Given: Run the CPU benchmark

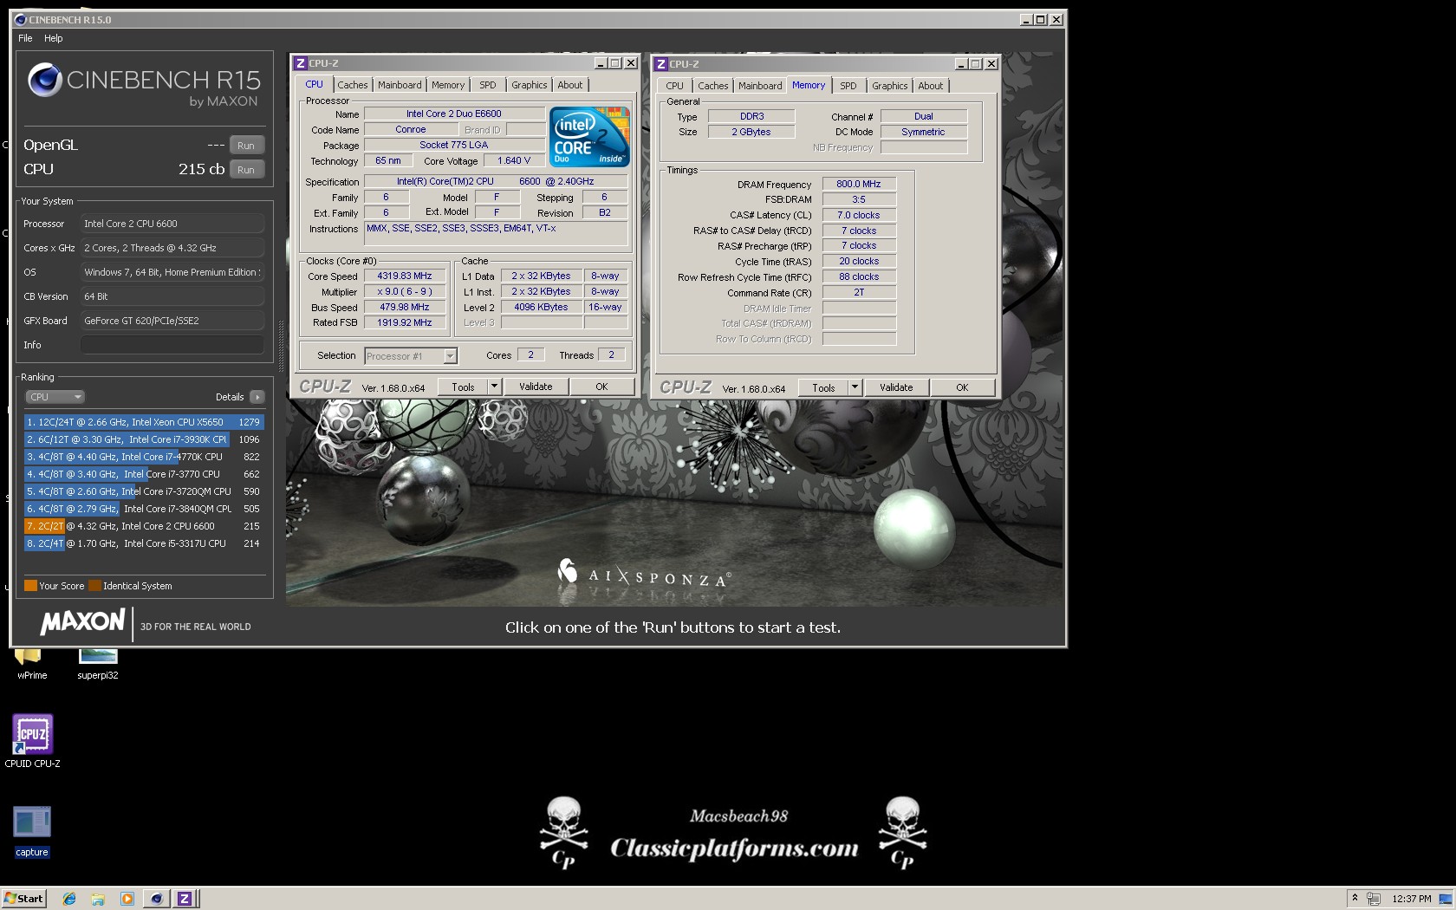Looking at the screenshot, I should pyautogui.click(x=246, y=170).
